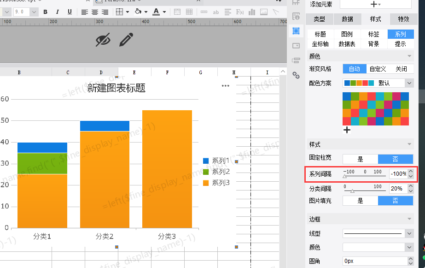Click the 分类间隔 slider track
This screenshot has height=268, width=425.
coord(364,191)
